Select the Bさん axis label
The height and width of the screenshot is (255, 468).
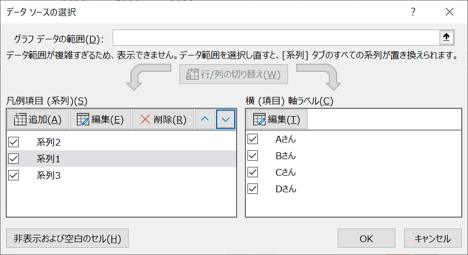pos(286,155)
